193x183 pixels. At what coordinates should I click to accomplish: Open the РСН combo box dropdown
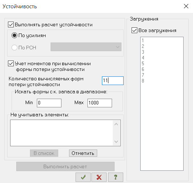point(86,47)
